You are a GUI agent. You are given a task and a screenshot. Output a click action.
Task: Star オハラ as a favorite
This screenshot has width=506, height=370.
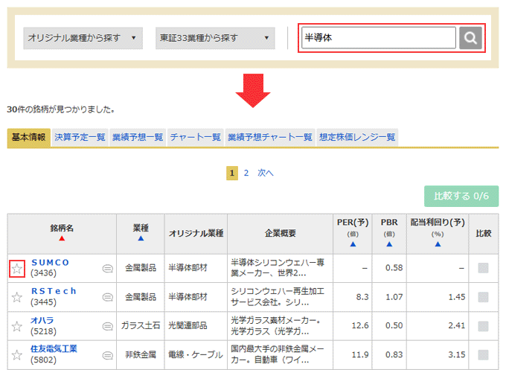[17, 326]
